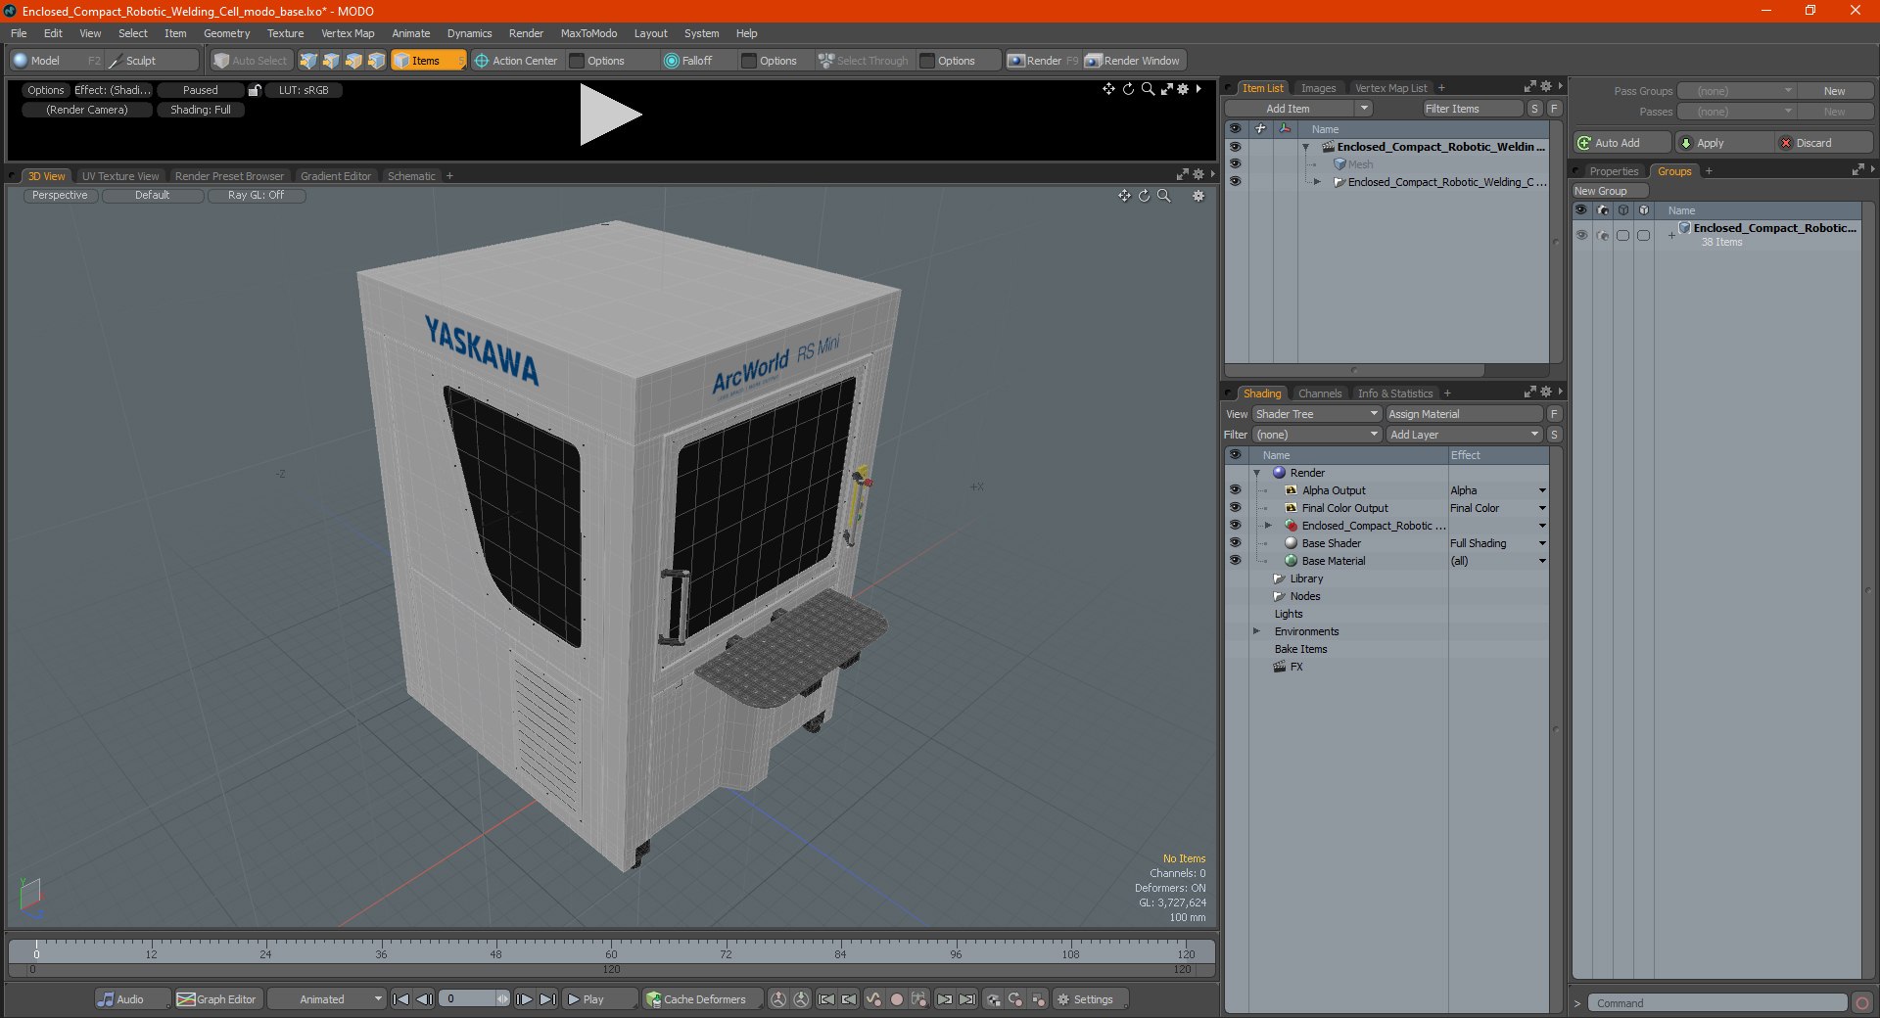Open the Graph Editor
Image resolution: width=1880 pixels, height=1018 pixels.
(217, 999)
